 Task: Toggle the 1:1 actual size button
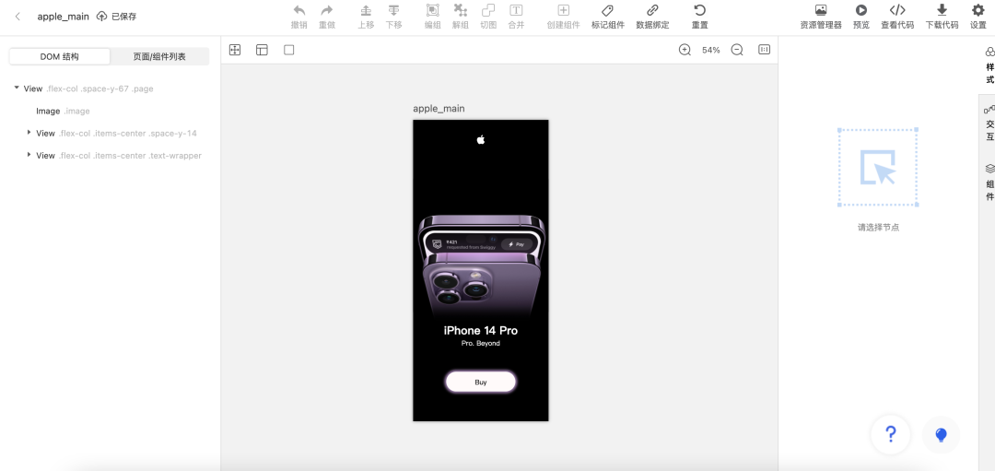[x=764, y=50]
